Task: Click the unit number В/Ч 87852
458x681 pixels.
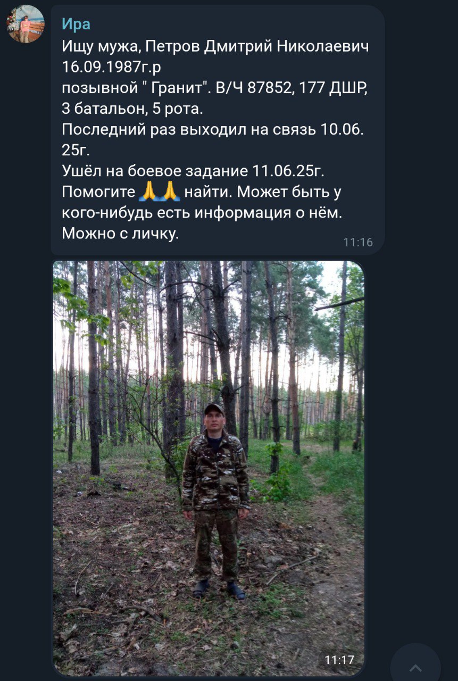Action: coord(253,88)
